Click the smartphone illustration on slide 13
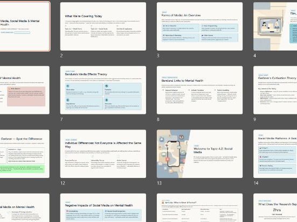 pos(174,154)
